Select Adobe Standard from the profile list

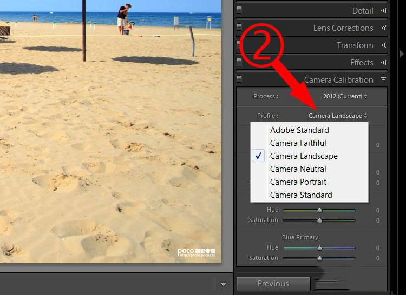pyautogui.click(x=299, y=130)
